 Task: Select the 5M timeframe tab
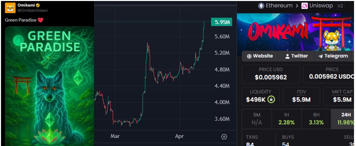coord(257,119)
